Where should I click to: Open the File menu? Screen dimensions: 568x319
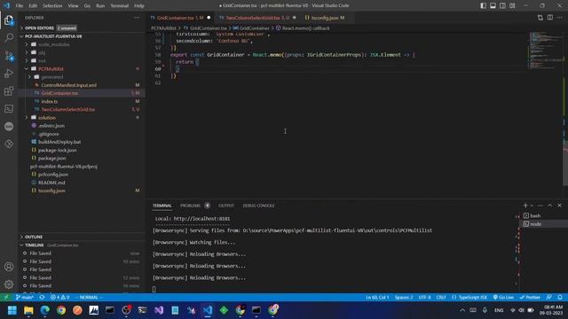coord(20,5)
